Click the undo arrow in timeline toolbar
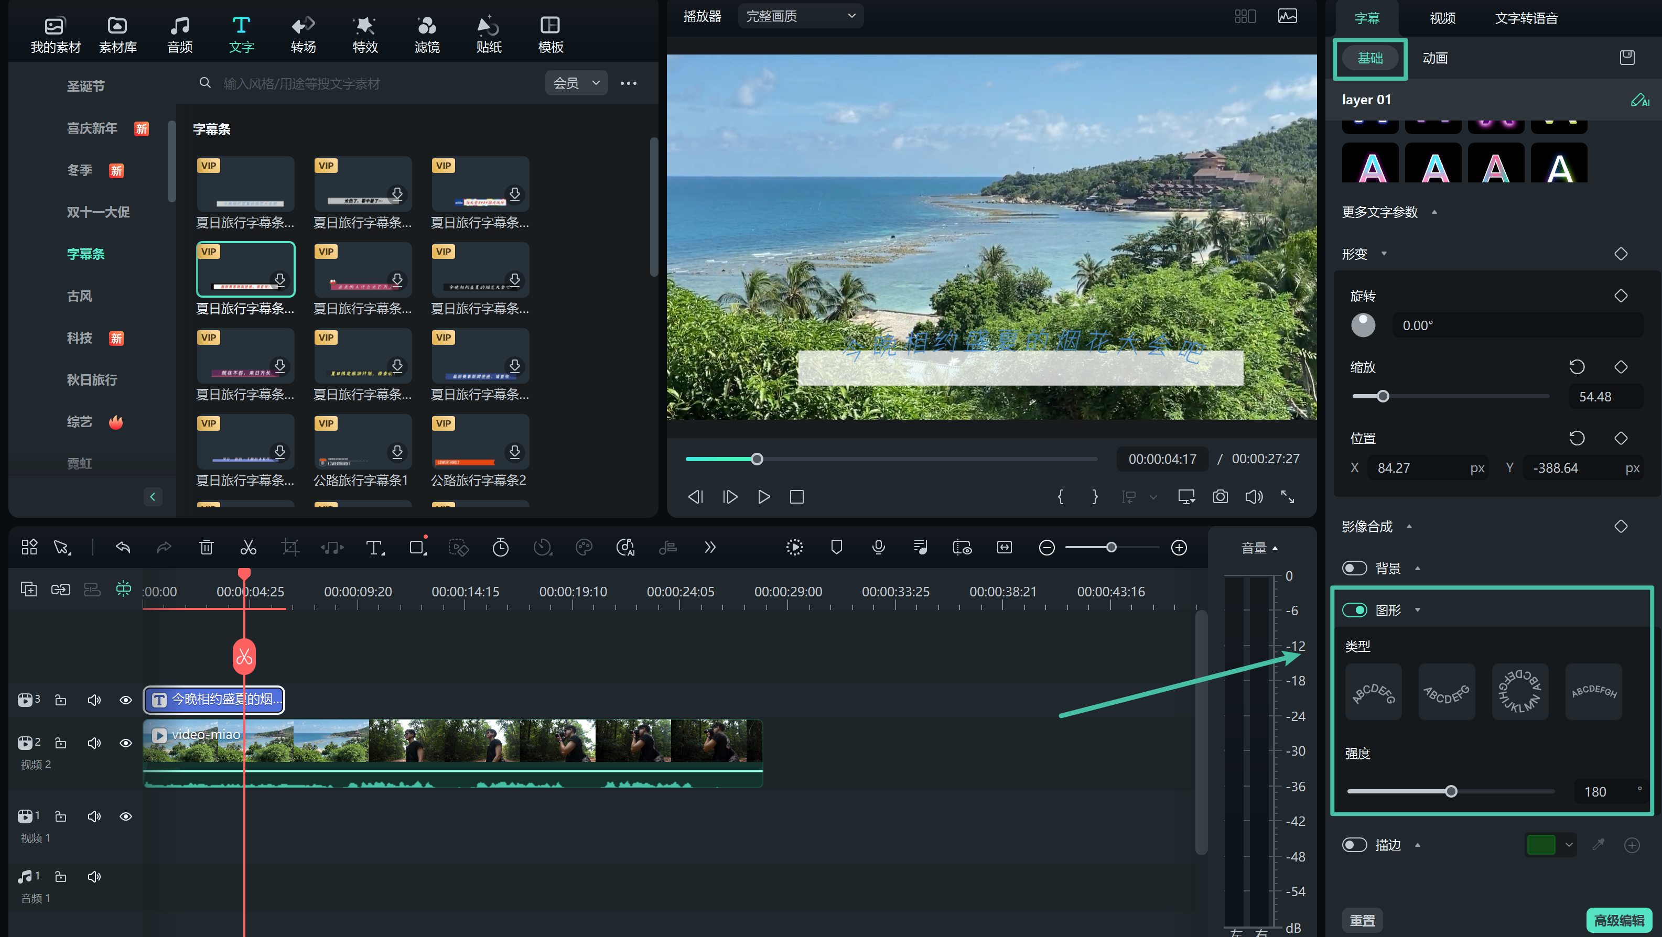The image size is (1662, 937). coord(123,548)
